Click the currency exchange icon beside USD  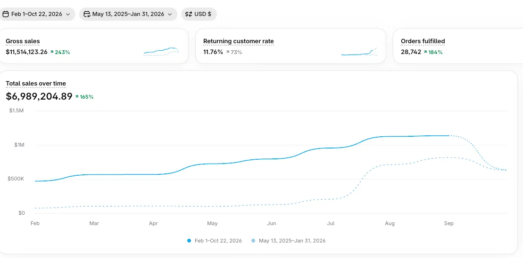pos(189,14)
